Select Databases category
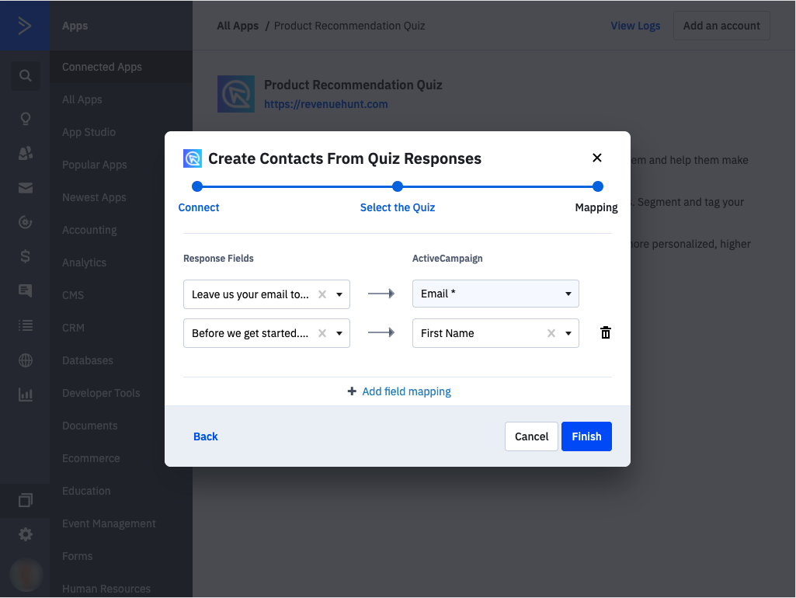The height and width of the screenshot is (598, 796). click(87, 360)
